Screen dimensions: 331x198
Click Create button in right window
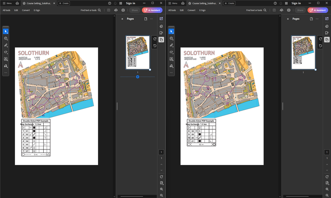[x=229, y=3]
